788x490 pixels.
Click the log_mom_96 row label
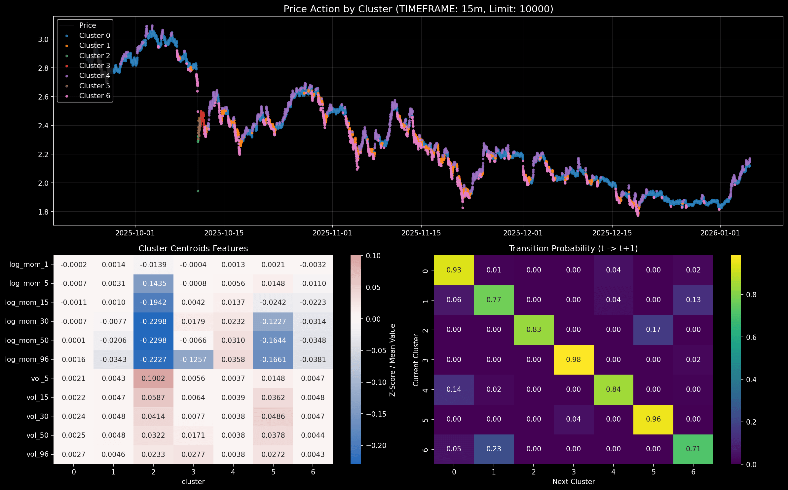coord(27,359)
